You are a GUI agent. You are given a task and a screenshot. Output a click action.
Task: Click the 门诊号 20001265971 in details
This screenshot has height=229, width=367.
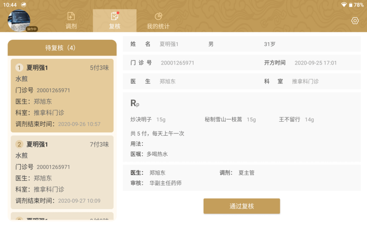click(x=177, y=63)
